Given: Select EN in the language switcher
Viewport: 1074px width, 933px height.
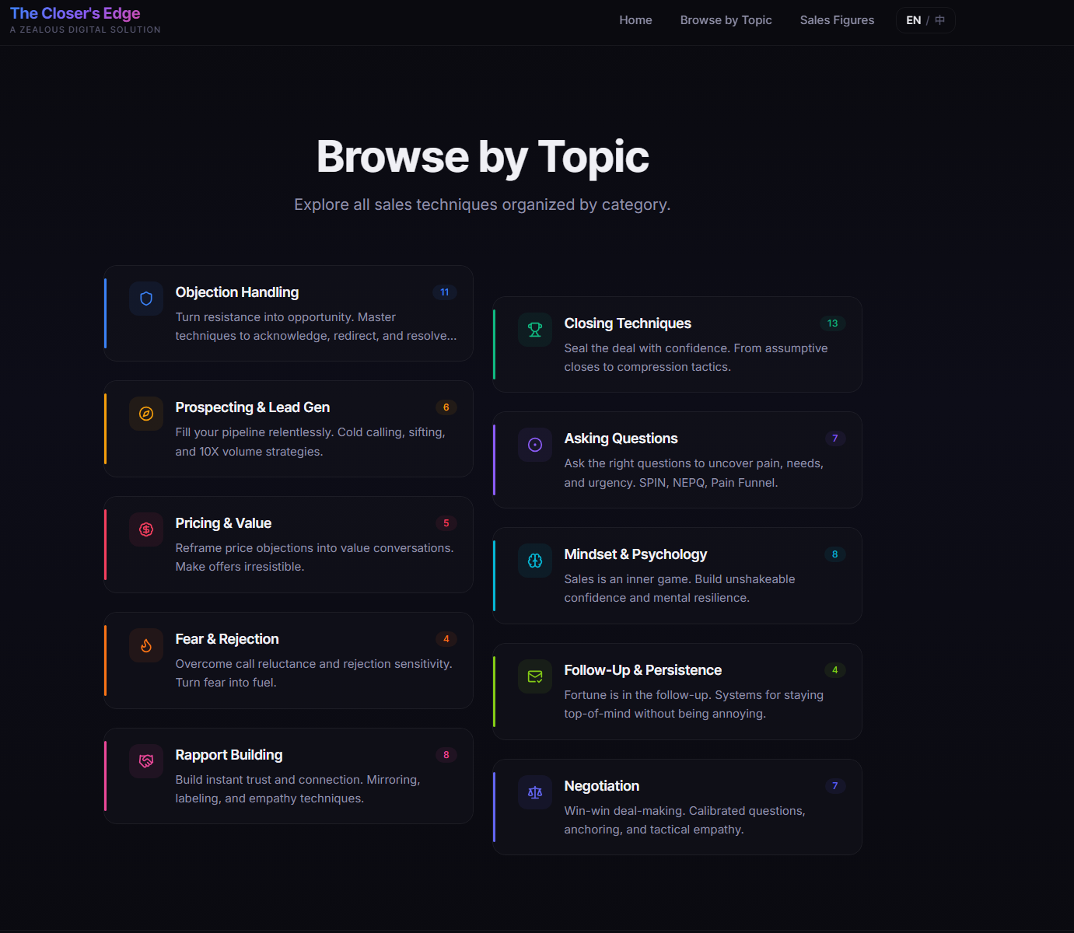Looking at the screenshot, I should (913, 20).
